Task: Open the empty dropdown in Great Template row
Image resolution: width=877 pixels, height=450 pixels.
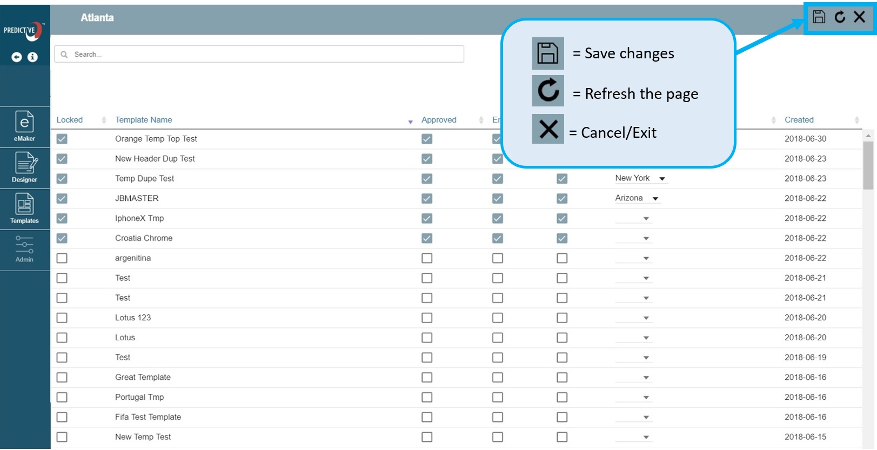Action: (646, 378)
